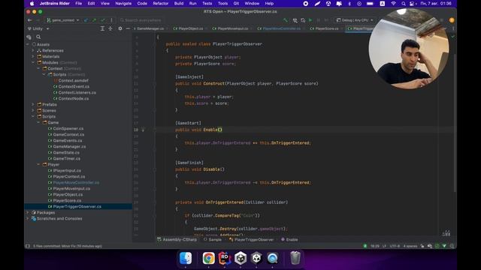Open the Unity view selector dropdown
481x270 pixels.
click(38, 28)
